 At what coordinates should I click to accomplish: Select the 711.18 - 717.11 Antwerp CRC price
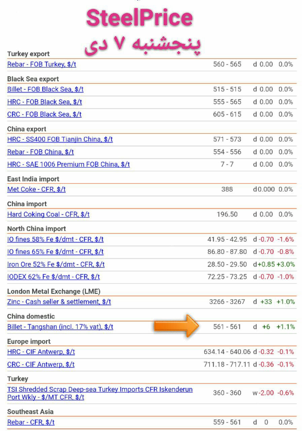(x=227, y=364)
